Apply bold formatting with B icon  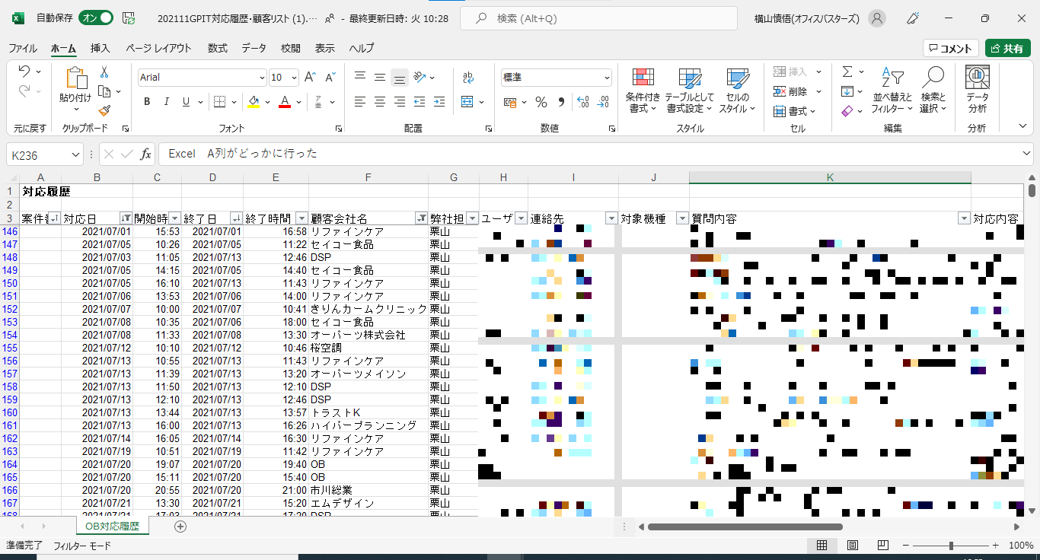pos(147,102)
